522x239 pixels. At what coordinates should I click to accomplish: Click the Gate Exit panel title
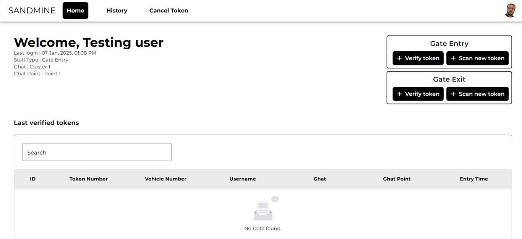[449, 79]
